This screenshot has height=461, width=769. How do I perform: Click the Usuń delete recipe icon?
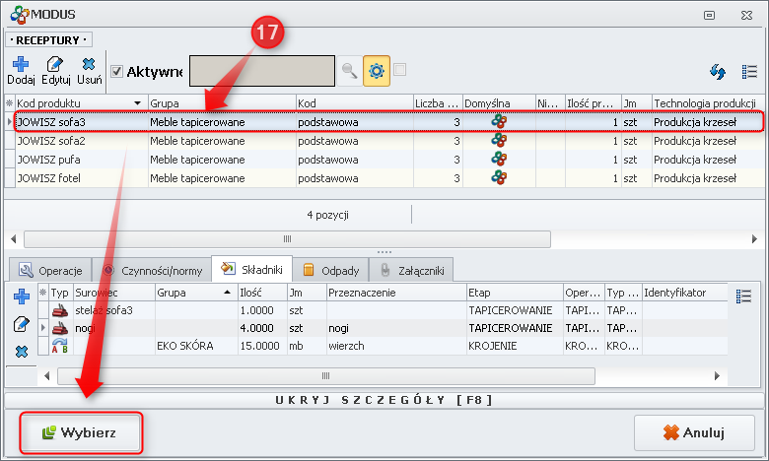tap(89, 64)
